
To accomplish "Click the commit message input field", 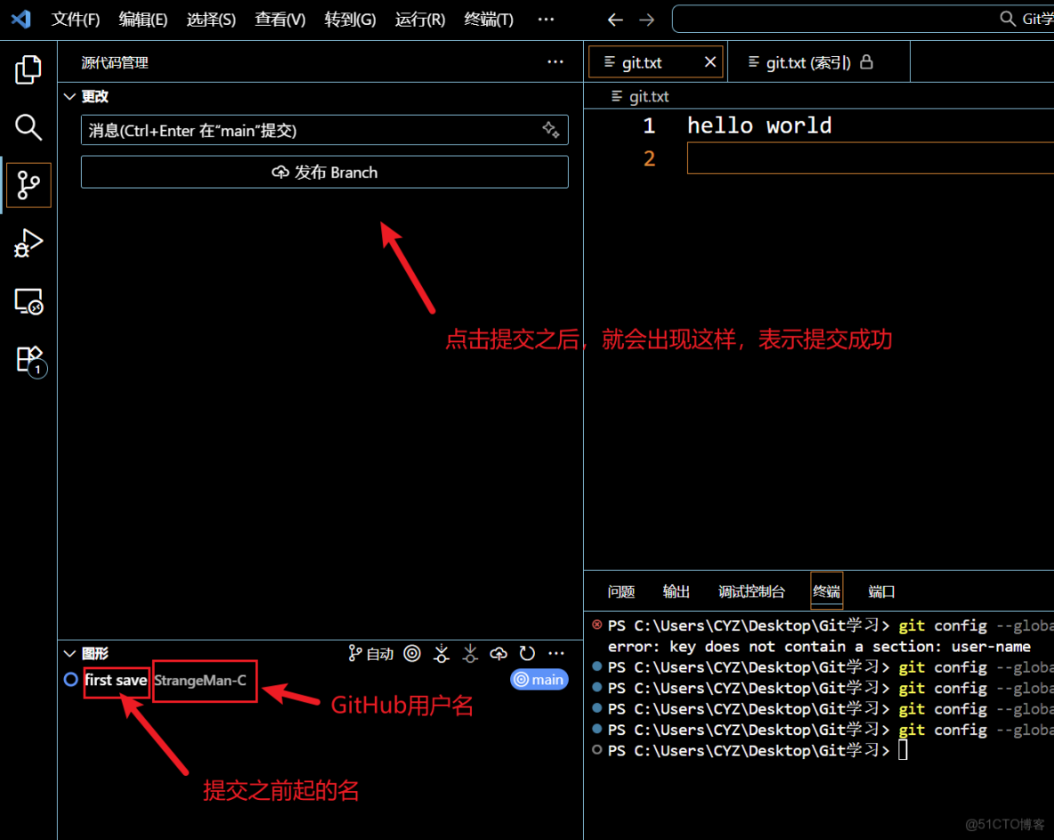I will pos(267,130).
